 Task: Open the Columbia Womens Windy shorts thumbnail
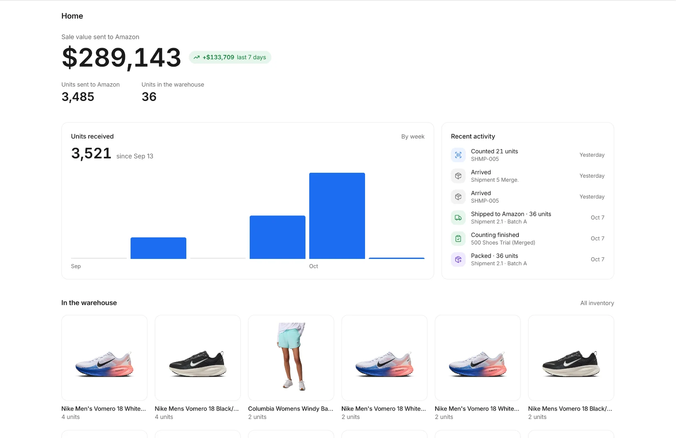[x=291, y=358]
